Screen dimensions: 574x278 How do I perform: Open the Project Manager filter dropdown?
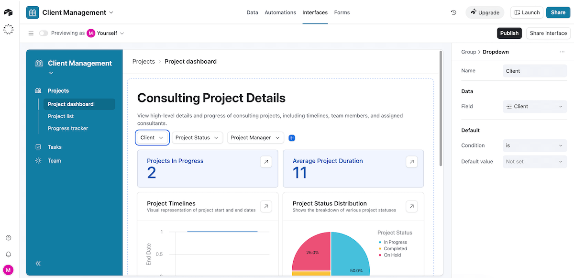coord(255,137)
